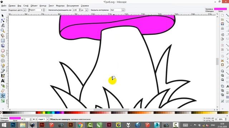Screen dimensions: 229x128
Task: Click Cut scissors icon in commands bar
Action: (x=222, y=60)
